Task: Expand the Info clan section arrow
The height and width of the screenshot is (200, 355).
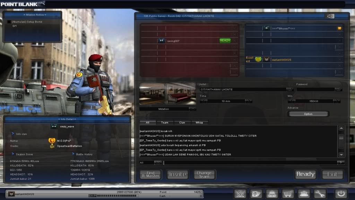Action: click(x=13, y=134)
